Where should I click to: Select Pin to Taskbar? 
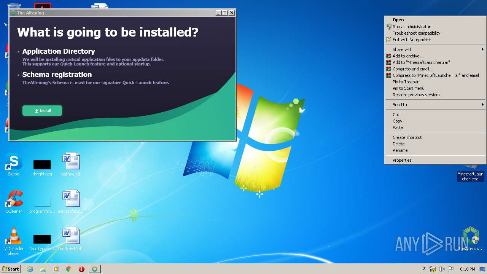(x=435, y=82)
